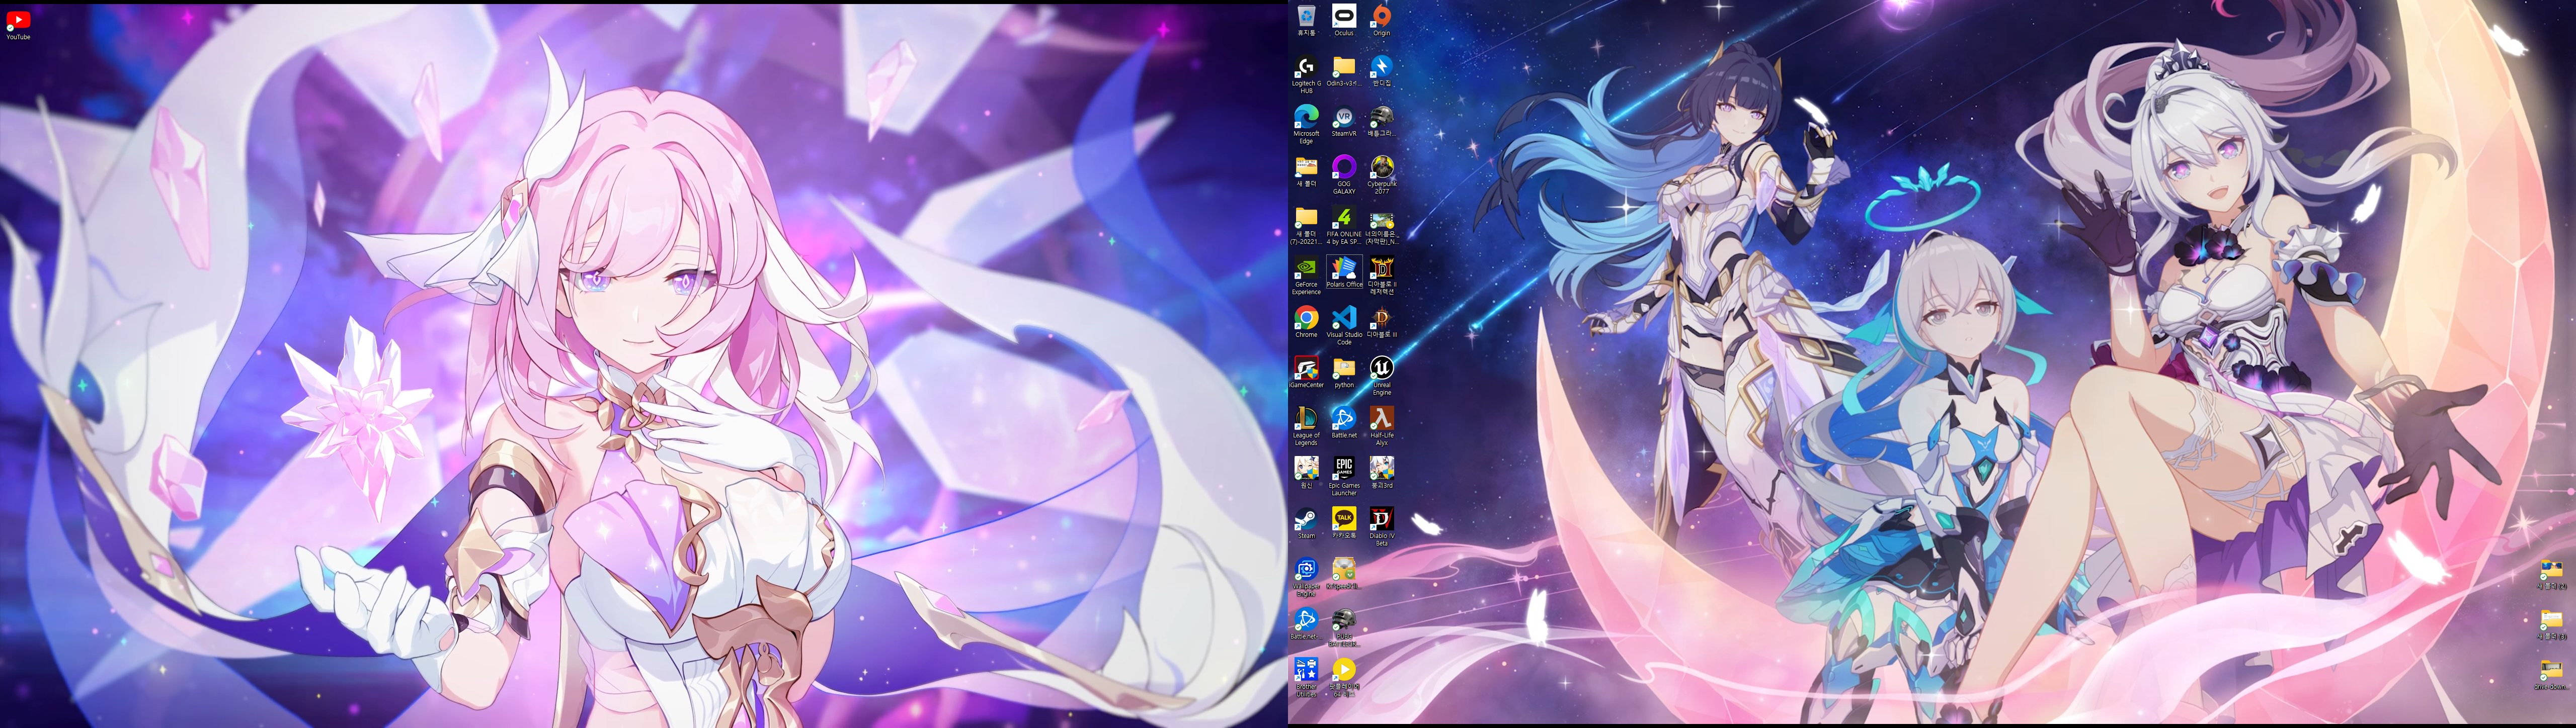This screenshot has height=728, width=2576.
Task: Open the YouTube shortcut icon
Action: 18,20
